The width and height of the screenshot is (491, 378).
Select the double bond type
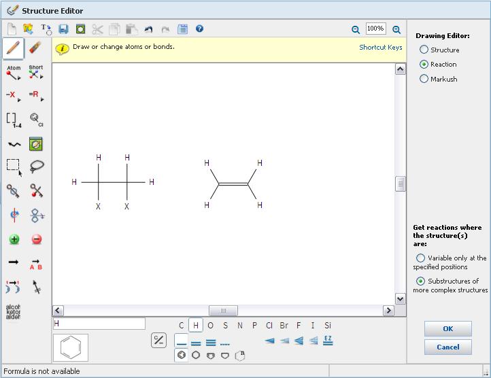pos(196,343)
